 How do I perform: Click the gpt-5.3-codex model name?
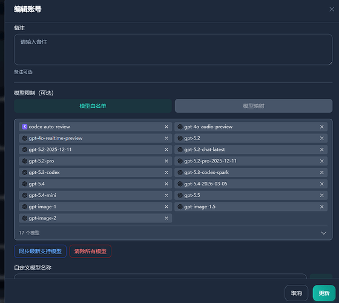(44, 172)
